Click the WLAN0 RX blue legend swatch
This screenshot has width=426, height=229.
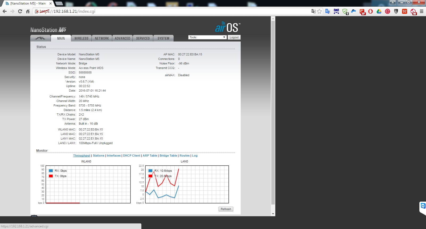tap(51, 171)
